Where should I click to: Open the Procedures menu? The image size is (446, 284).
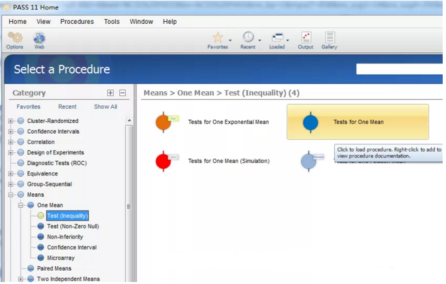(x=77, y=22)
